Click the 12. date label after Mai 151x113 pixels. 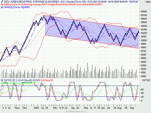coord(92,108)
